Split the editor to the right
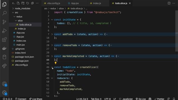The width and height of the screenshot is (178, 100). (169, 3)
